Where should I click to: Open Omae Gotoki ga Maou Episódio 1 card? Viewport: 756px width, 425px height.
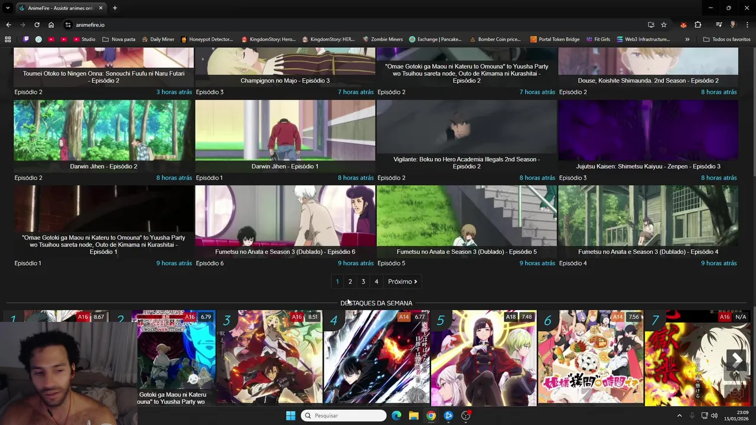tap(103, 221)
